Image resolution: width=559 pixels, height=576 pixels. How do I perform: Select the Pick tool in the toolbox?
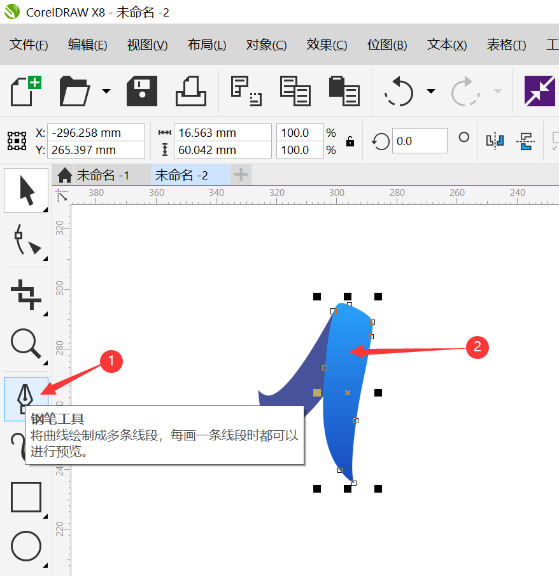pos(25,190)
